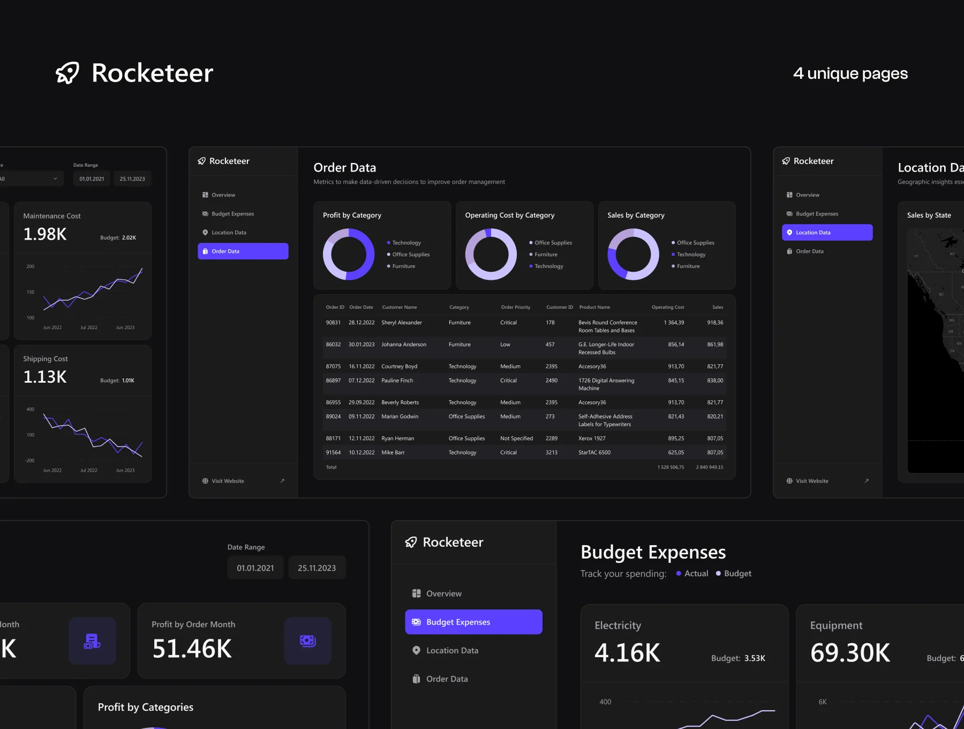Click Maintenance Cost value 1.98K
The width and height of the screenshot is (964, 729).
(45, 234)
